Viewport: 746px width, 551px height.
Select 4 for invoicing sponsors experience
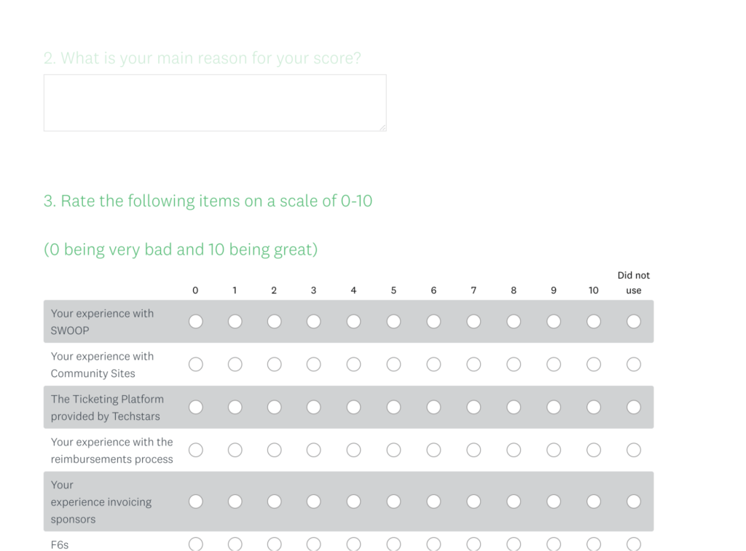point(353,501)
